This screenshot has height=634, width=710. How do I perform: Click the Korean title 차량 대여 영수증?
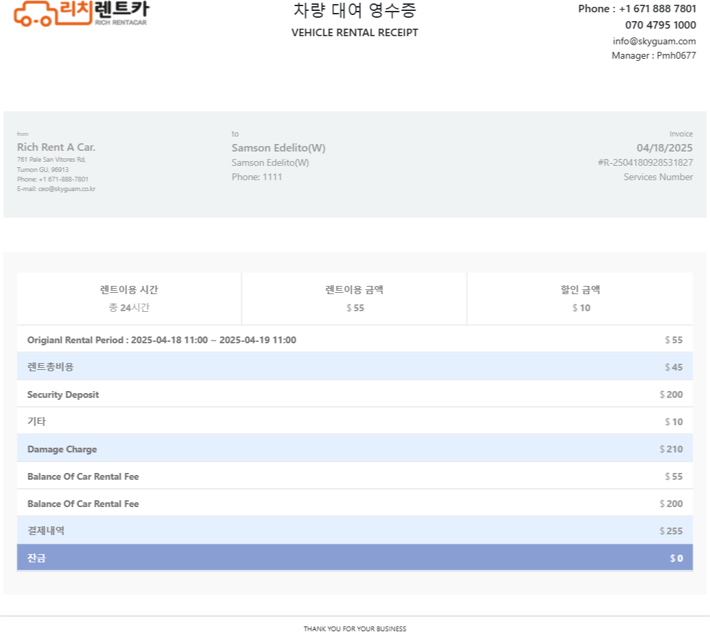354,10
